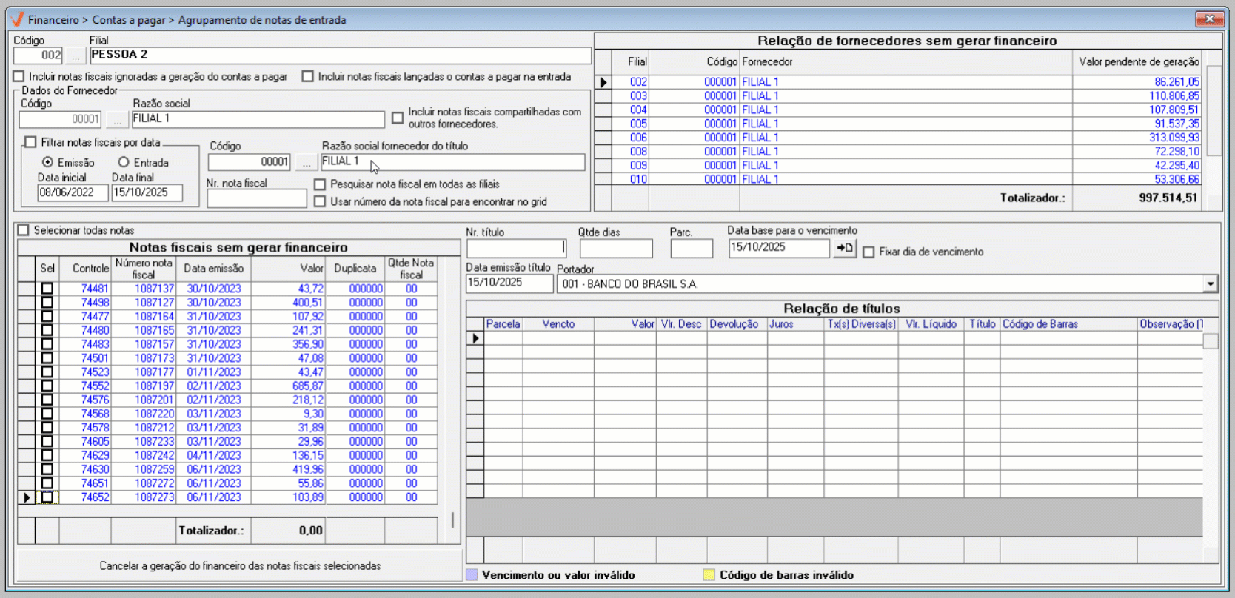The width and height of the screenshot is (1235, 598).
Task: Select the row indicator for filial 002
Action: click(x=603, y=82)
